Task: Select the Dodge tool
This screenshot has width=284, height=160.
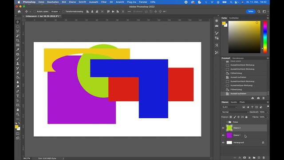Action: [18, 87]
